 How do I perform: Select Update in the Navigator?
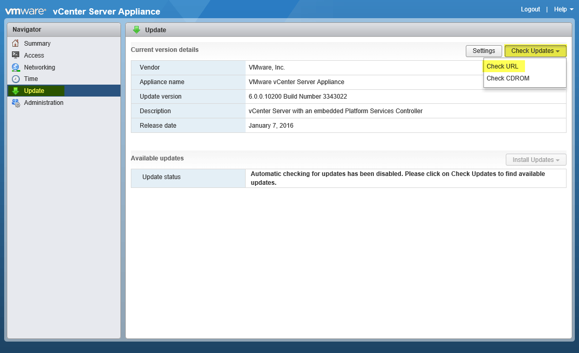point(64,90)
